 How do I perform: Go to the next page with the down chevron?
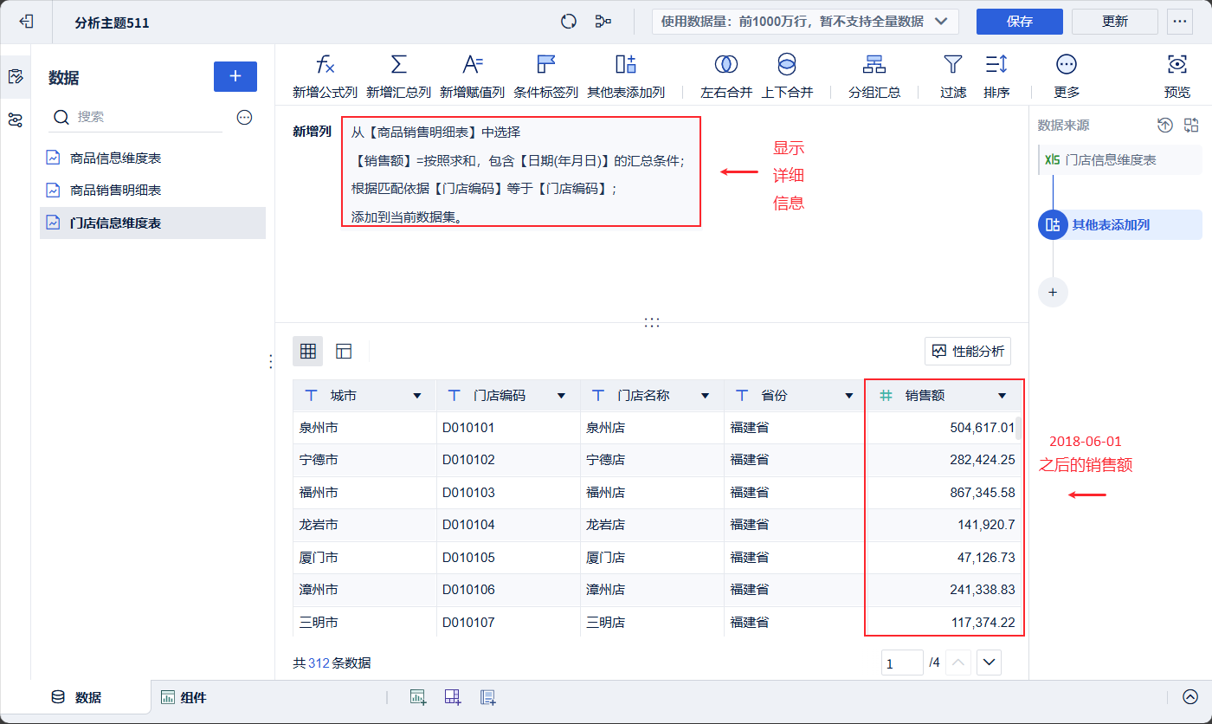(x=989, y=663)
